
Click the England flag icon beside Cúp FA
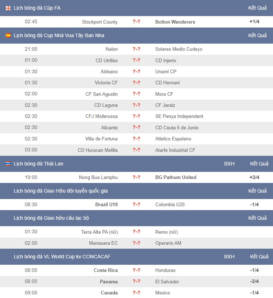tap(8, 8)
